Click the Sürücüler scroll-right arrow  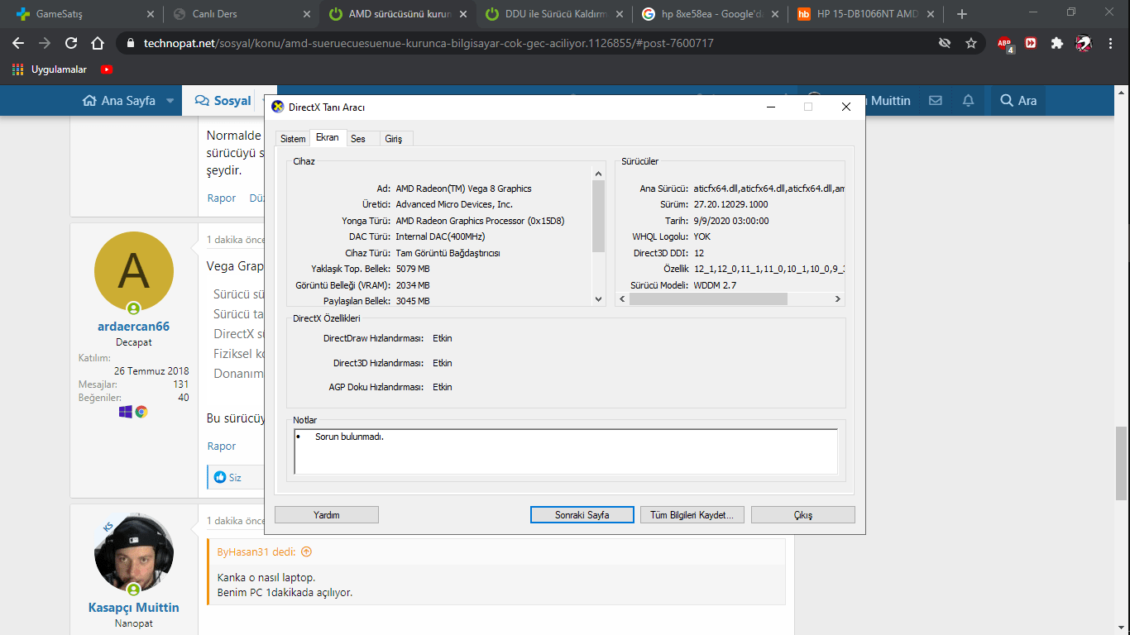pyautogui.click(x=837, y=298)
